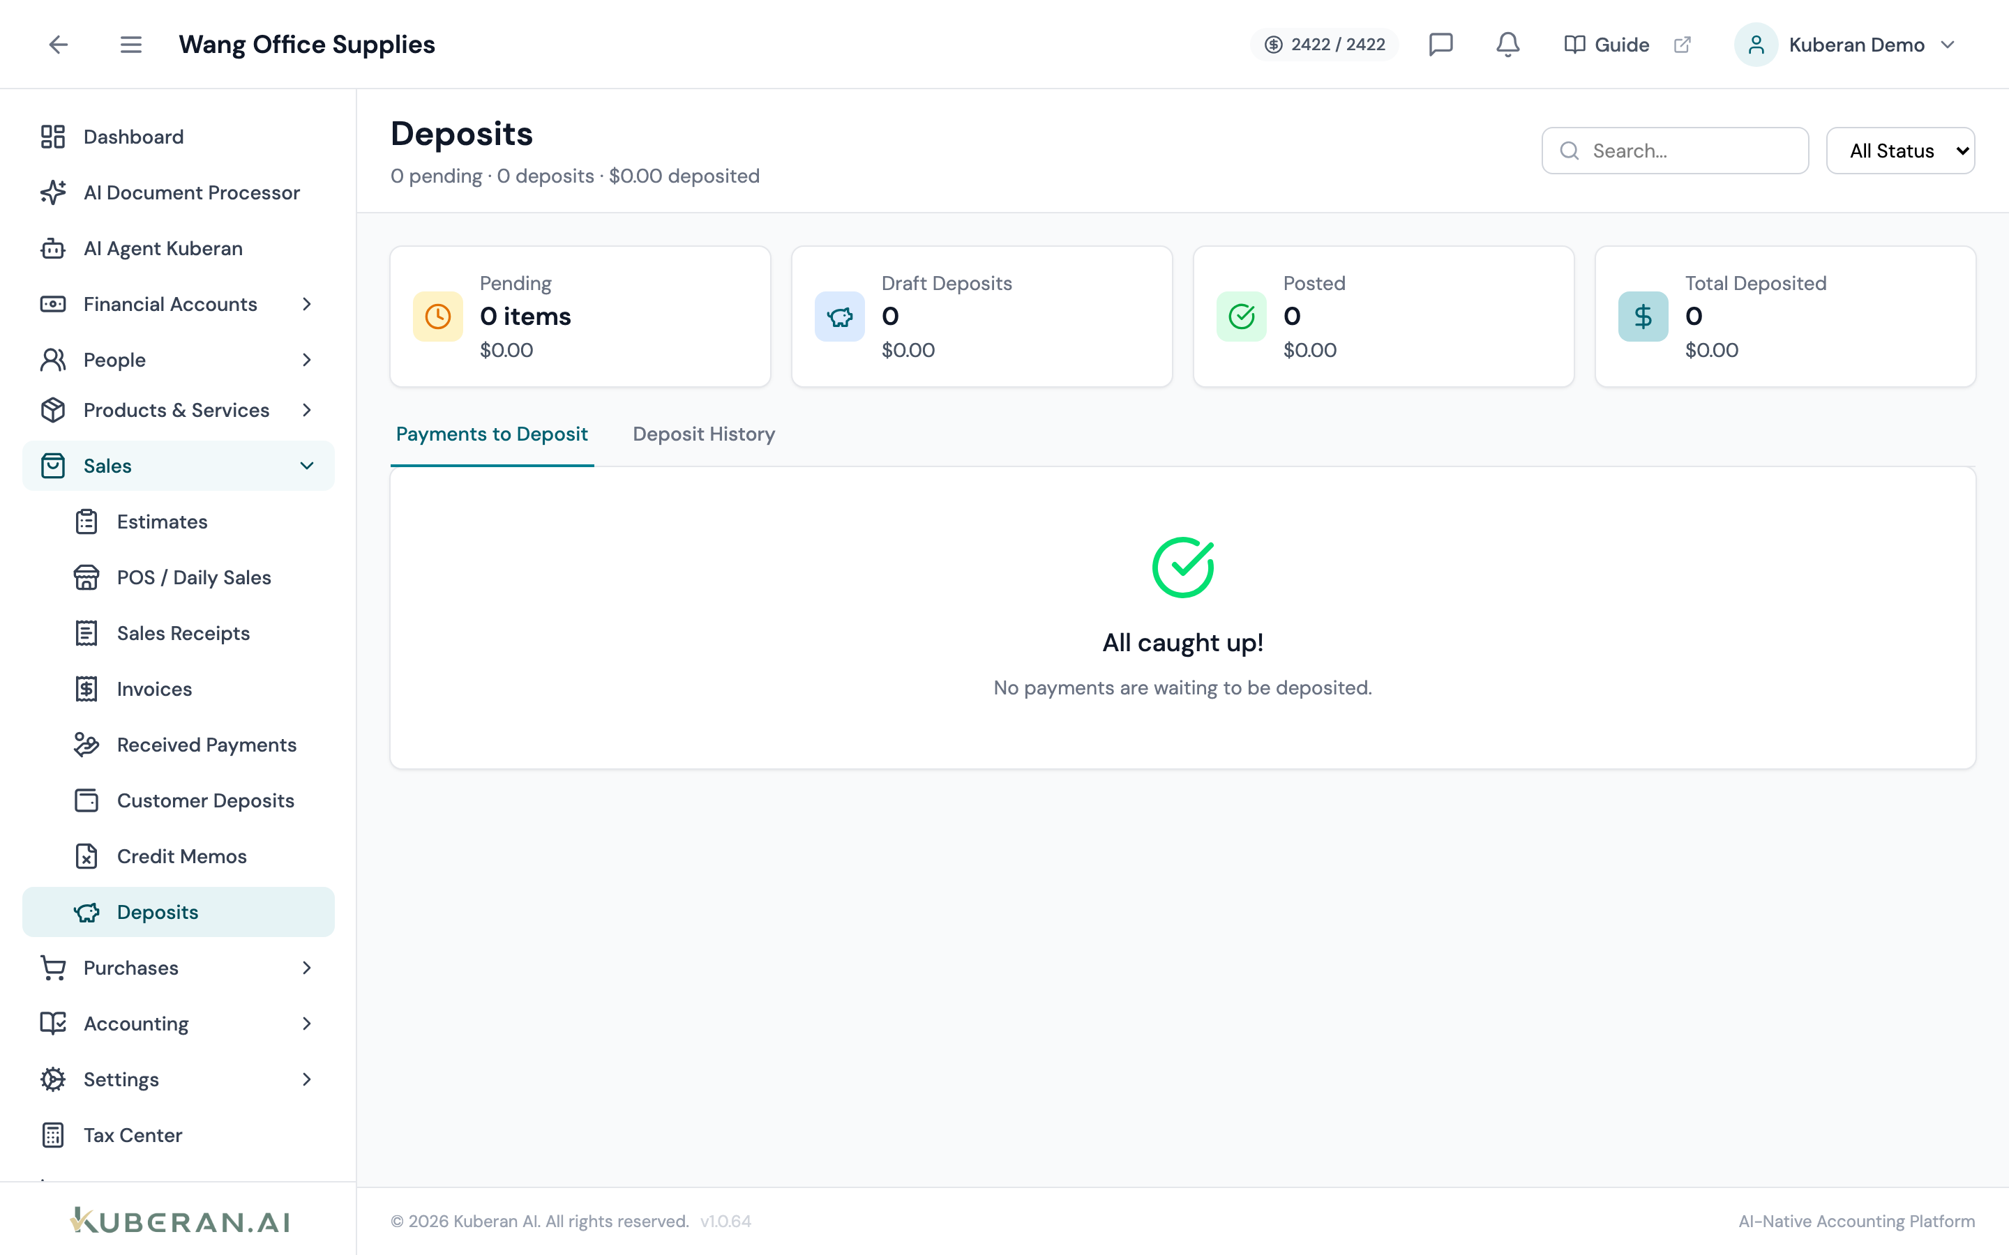2009x1255 pixels.
Task: Click the Received Payments hand-coins icon
Action: coord(86,745)
